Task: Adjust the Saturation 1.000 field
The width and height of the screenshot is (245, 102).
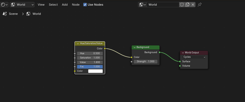Action: click(90, 58)
